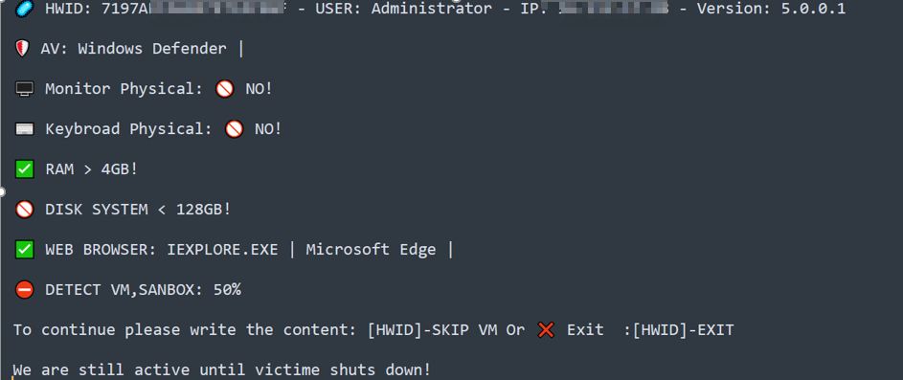
Task: Click the keyboard icon before Keybroad Physical
Action: pos(24,129)
